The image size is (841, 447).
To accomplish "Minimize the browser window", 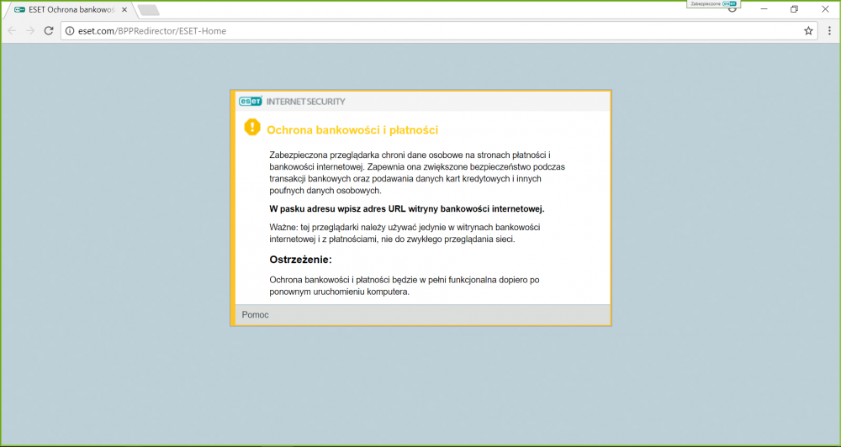I will 764,9.
